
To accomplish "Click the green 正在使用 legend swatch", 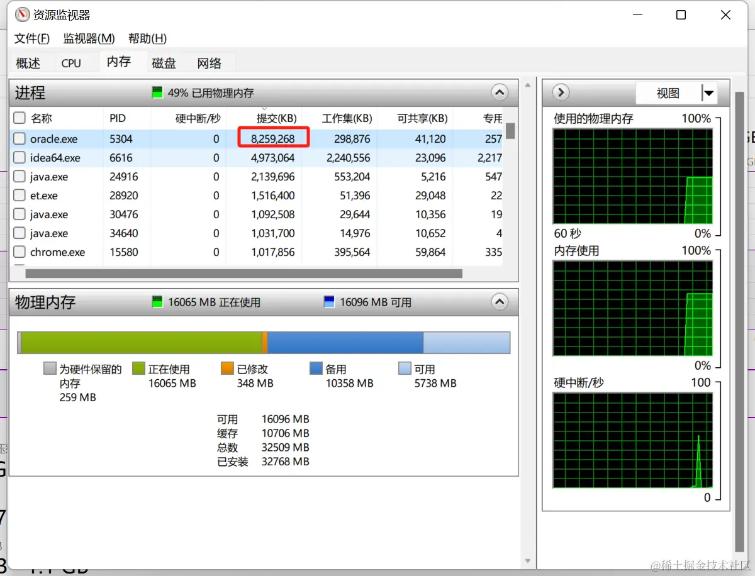I will [x=138, y=368].
